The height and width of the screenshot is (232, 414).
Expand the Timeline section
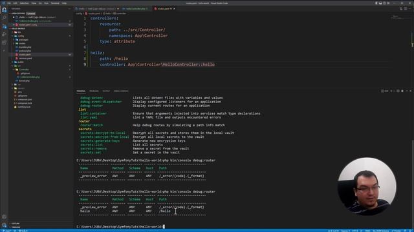[16, 227]
